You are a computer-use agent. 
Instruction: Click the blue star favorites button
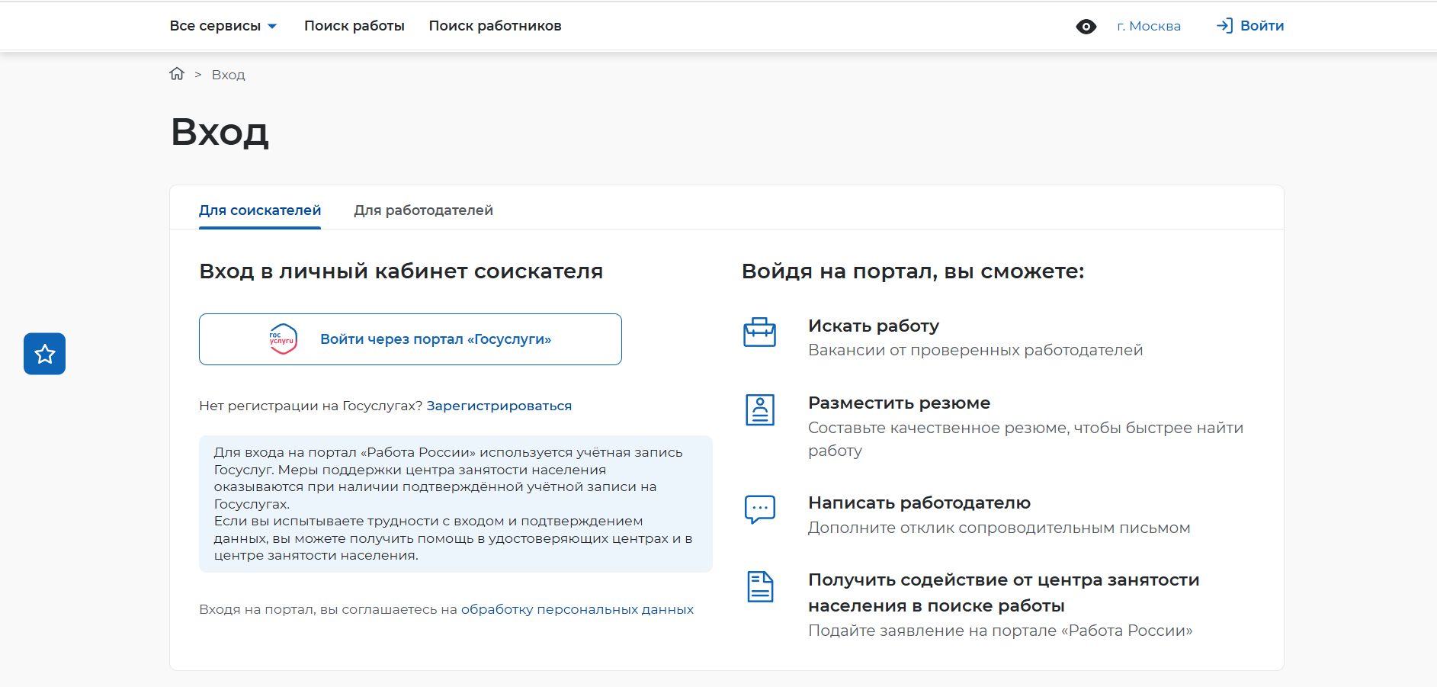[x=44, y=354]
